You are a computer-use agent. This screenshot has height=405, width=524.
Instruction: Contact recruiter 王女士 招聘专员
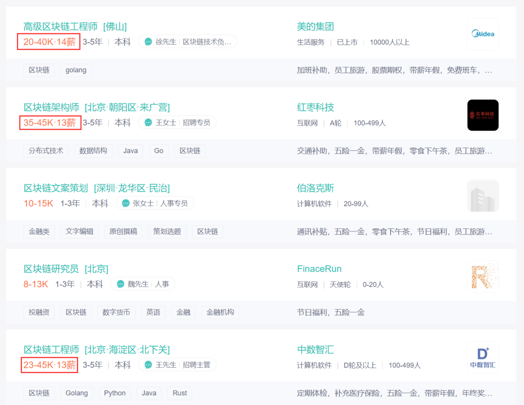tap(178, 123)
